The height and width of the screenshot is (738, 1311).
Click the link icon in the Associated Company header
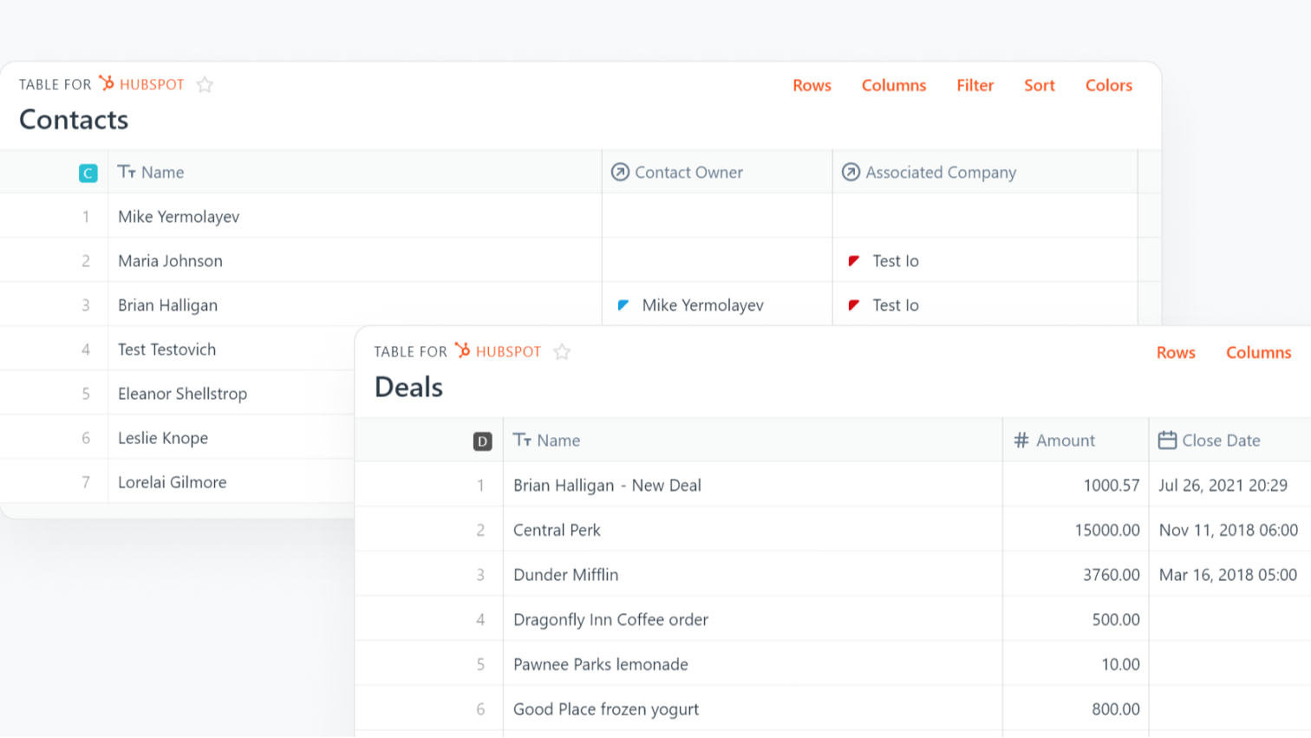(x=851, y=173)
